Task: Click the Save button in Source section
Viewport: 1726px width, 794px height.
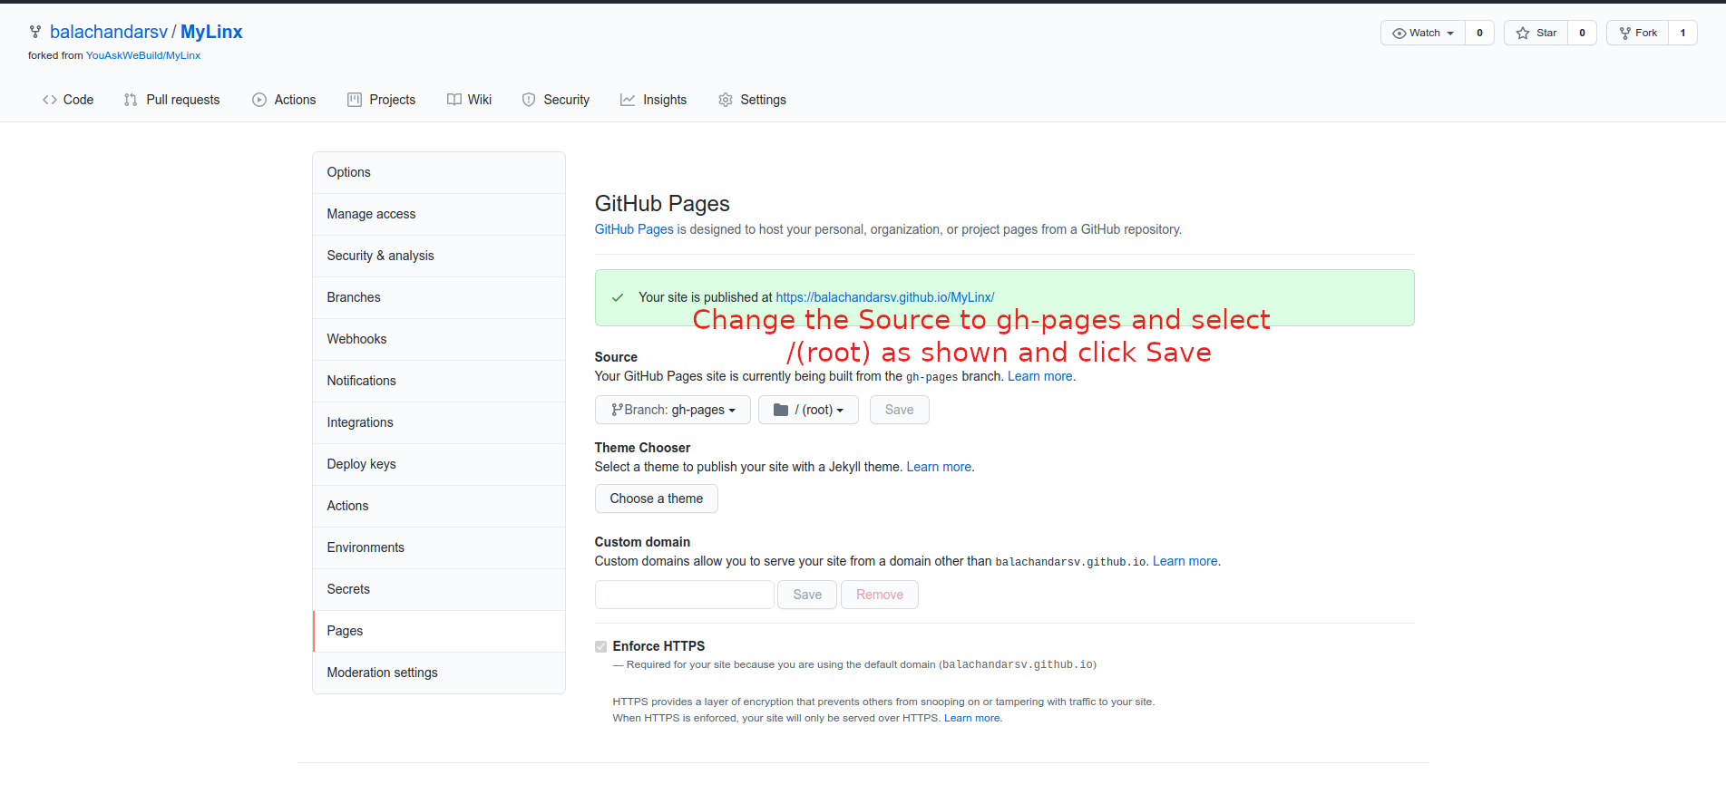Action: click(900, 410)
